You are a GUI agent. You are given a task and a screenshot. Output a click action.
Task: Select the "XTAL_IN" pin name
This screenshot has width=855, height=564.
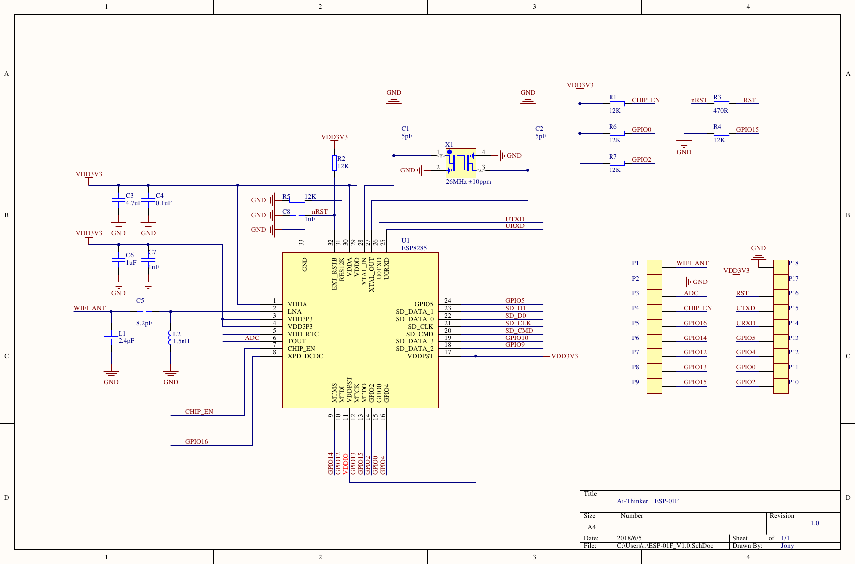364,271
